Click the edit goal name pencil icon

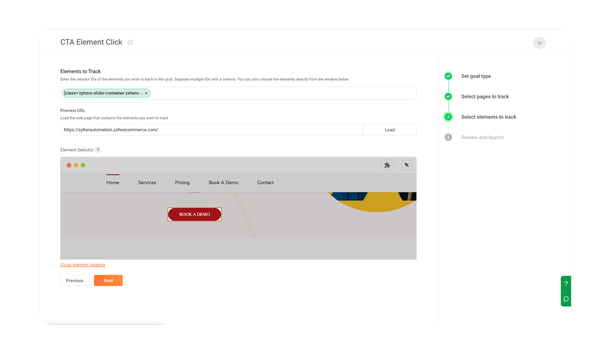click(130, 42)
